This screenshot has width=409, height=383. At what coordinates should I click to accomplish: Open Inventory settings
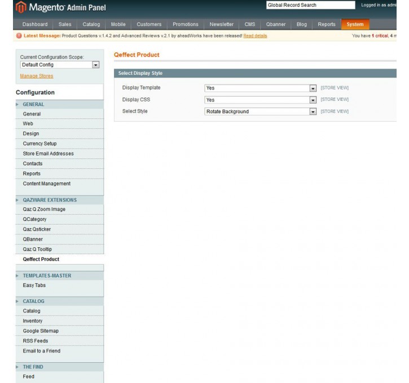pyautogui.click(x=59, y=321)
